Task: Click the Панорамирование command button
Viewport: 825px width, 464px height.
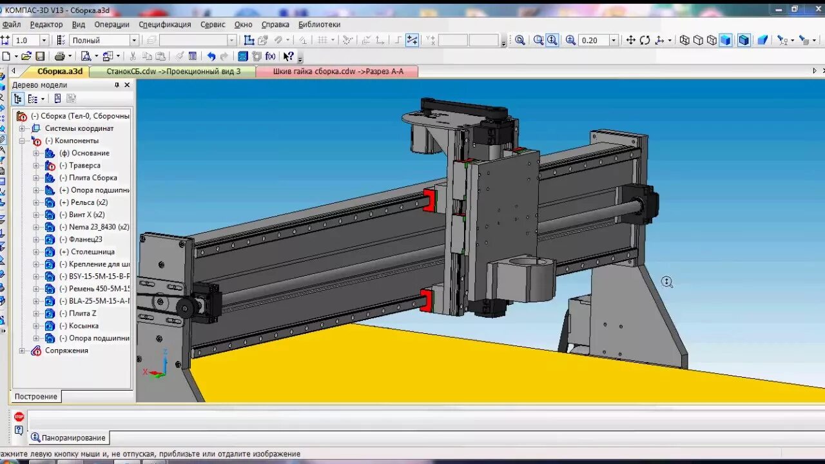Action: coord(68,438)
